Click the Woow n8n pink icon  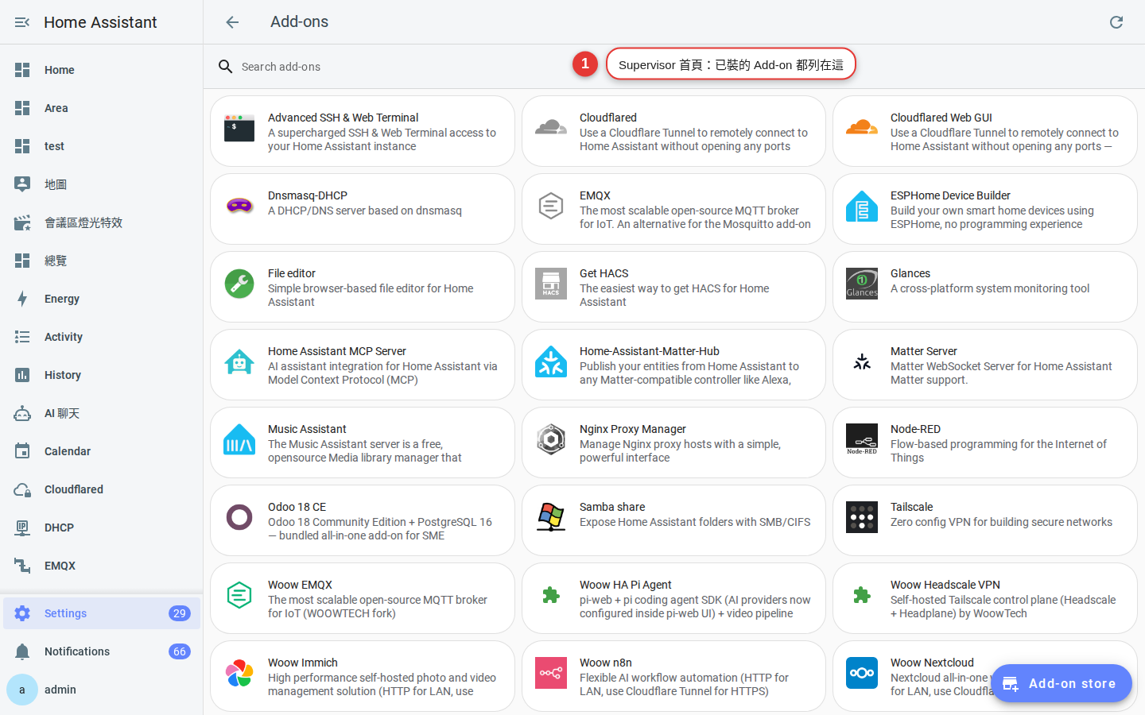point(551,673)
